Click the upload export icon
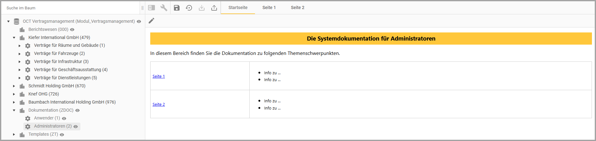The height and width of the screenshot is (141, 596). [214, 8]
